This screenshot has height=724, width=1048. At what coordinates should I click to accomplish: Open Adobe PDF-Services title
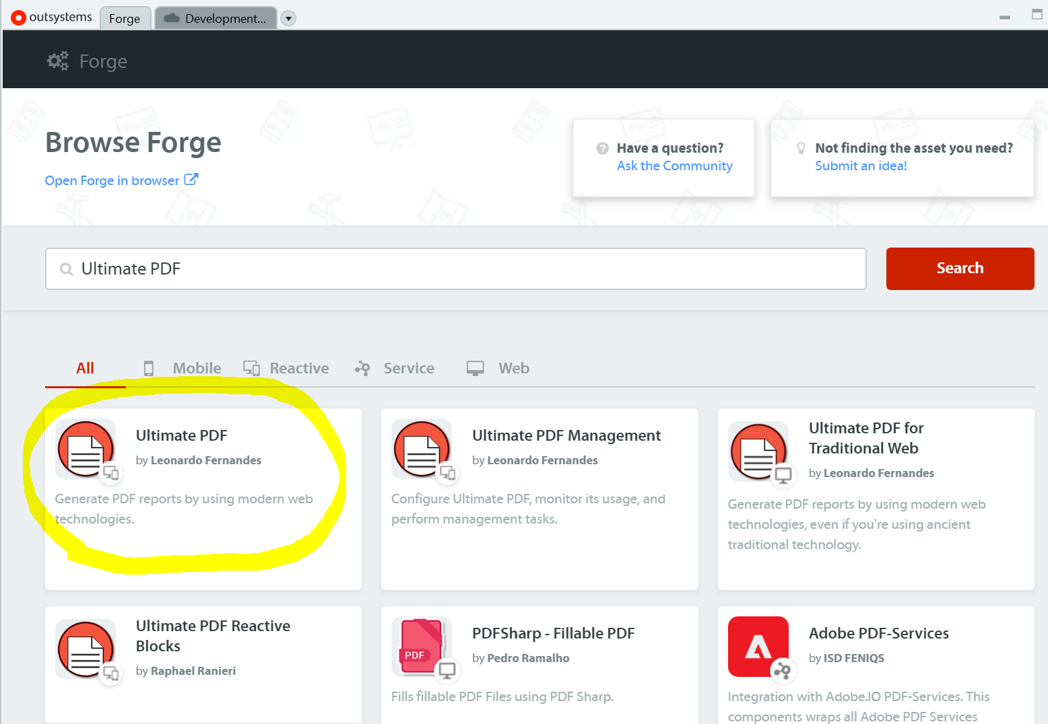point(879,633)
